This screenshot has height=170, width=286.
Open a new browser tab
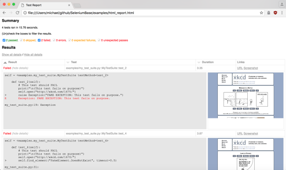pos(77,5)
